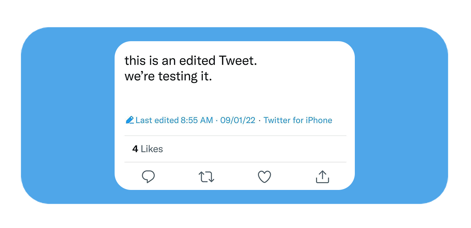Click the line "we're testing it."
471x228 pixels.
click(168, 76)
